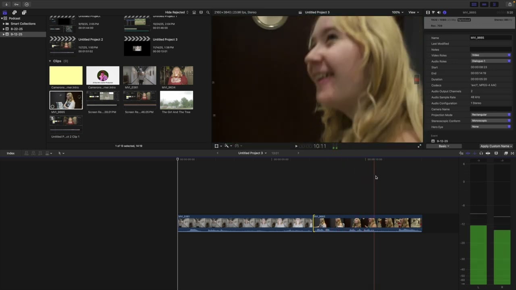The image size is (516, 290).
Task: Collapse the Clips section disclosure triangle
Action: tap(50, 61)
